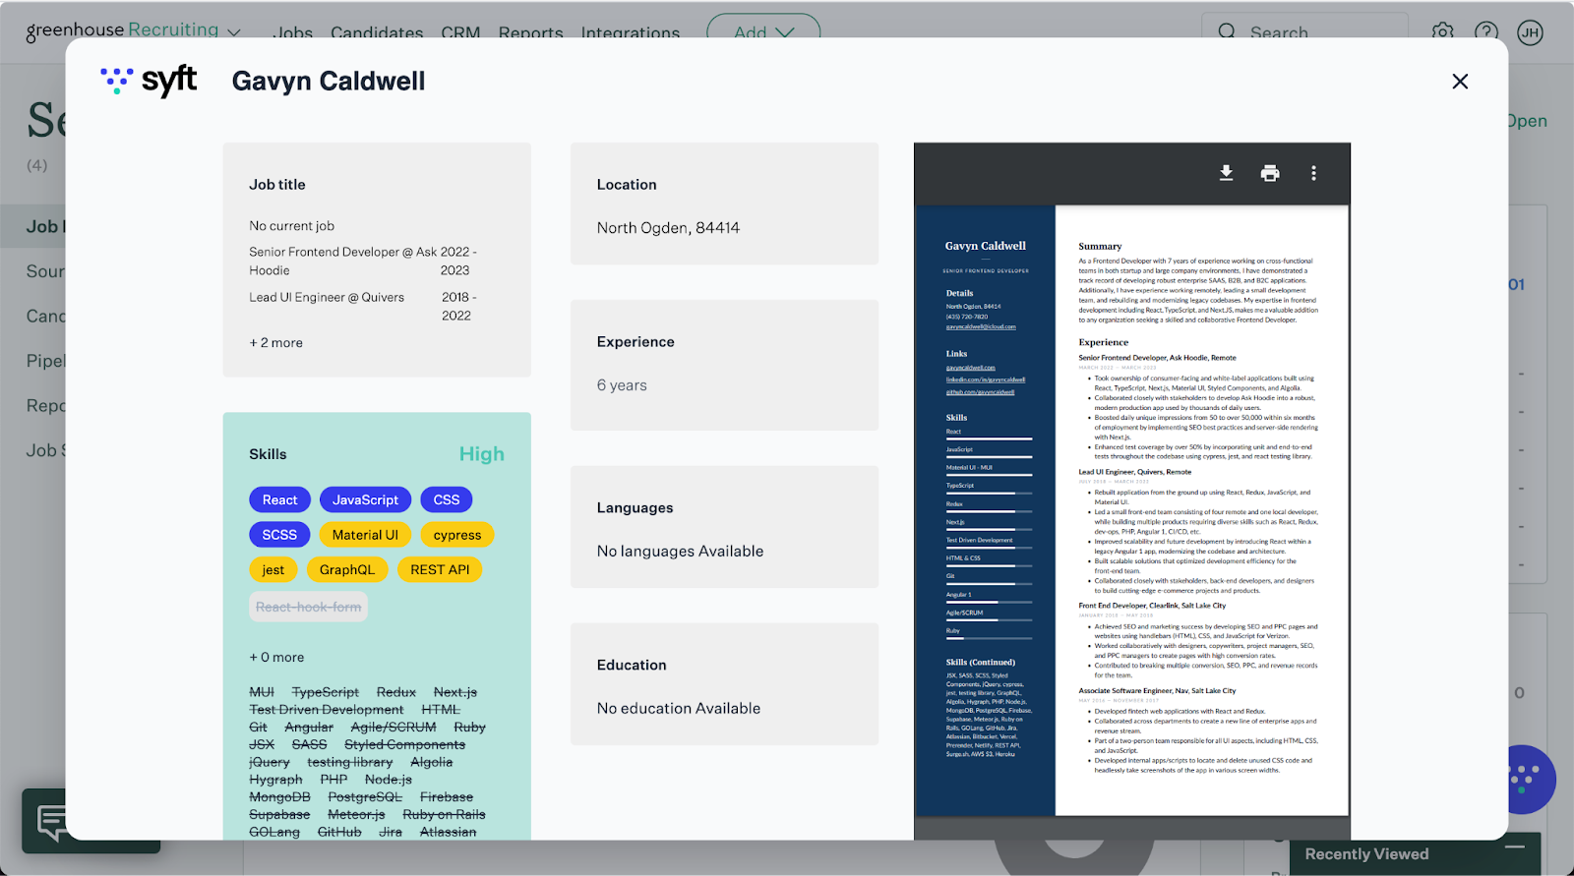Viewport: 1574px width, 876px height.
Task: Close the Gavyn Caldwell candidate modal
Action: tap(1460, 82)
